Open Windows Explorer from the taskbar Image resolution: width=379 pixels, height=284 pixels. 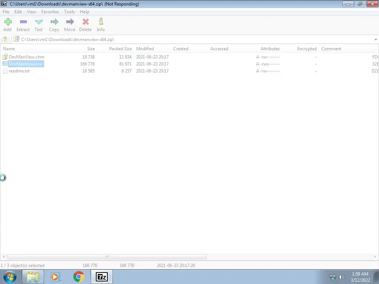pyautogui.click(x=33, y=277)
